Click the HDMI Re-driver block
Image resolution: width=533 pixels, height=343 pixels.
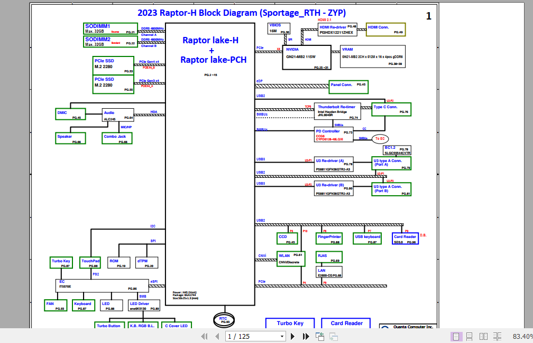point(337,30)
